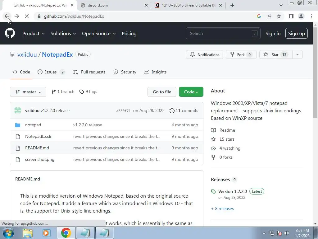Select the Code repository tab
Viewport: 318px width, 239px height.
pyautogui.click(x=21, y=72)
